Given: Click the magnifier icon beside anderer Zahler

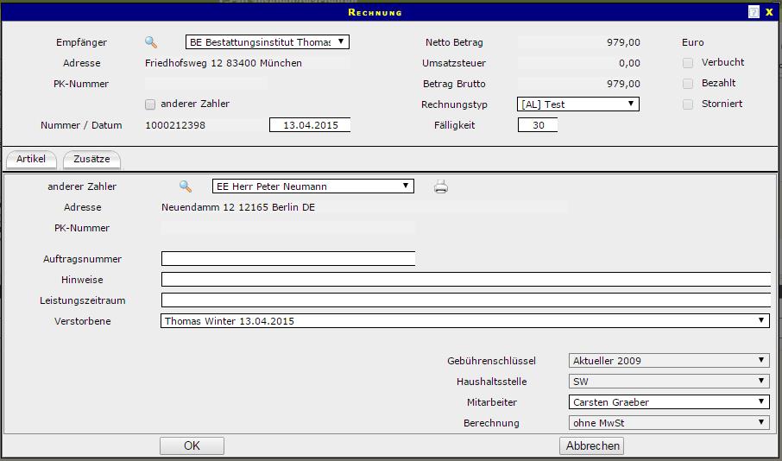Looking at the screenshot, I should 185,186.
